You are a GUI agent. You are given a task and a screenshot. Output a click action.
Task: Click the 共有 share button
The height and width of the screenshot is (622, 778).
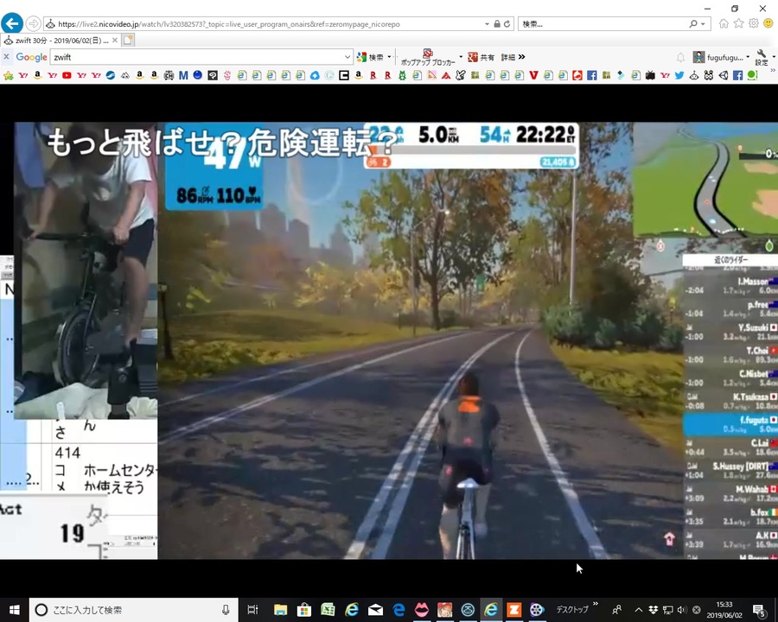click(481, 58)
